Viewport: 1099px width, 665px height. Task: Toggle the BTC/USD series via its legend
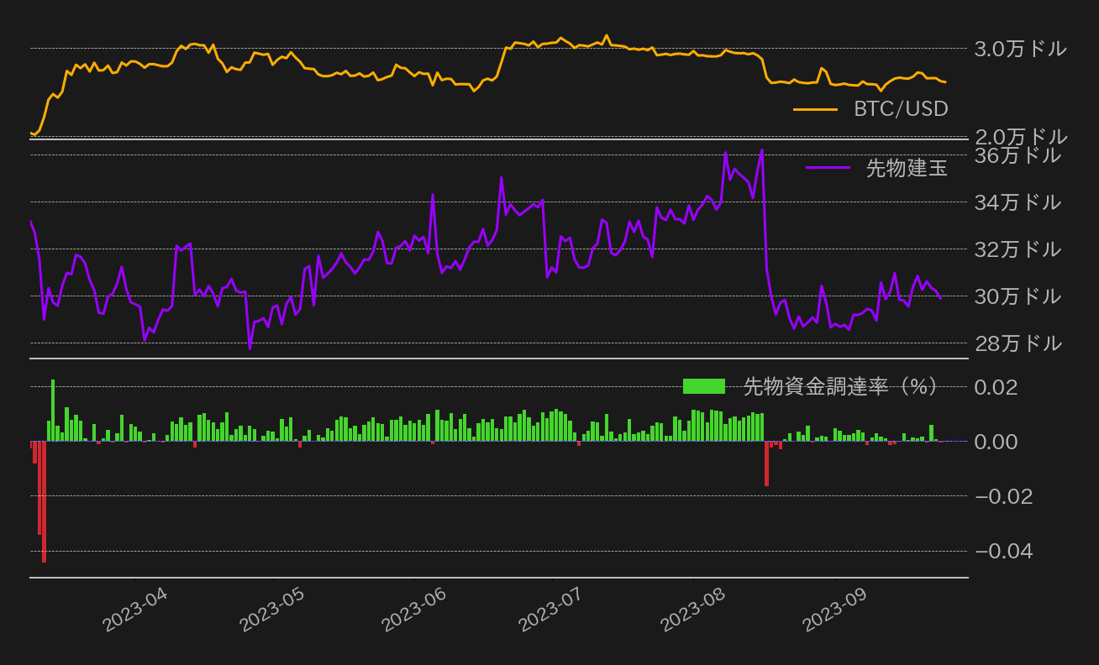click(x=900, y=109)
